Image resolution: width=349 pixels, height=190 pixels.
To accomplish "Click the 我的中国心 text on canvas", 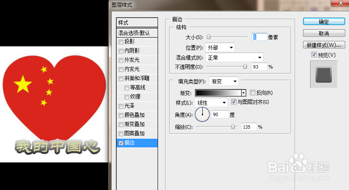I will (x=57, y=147).
